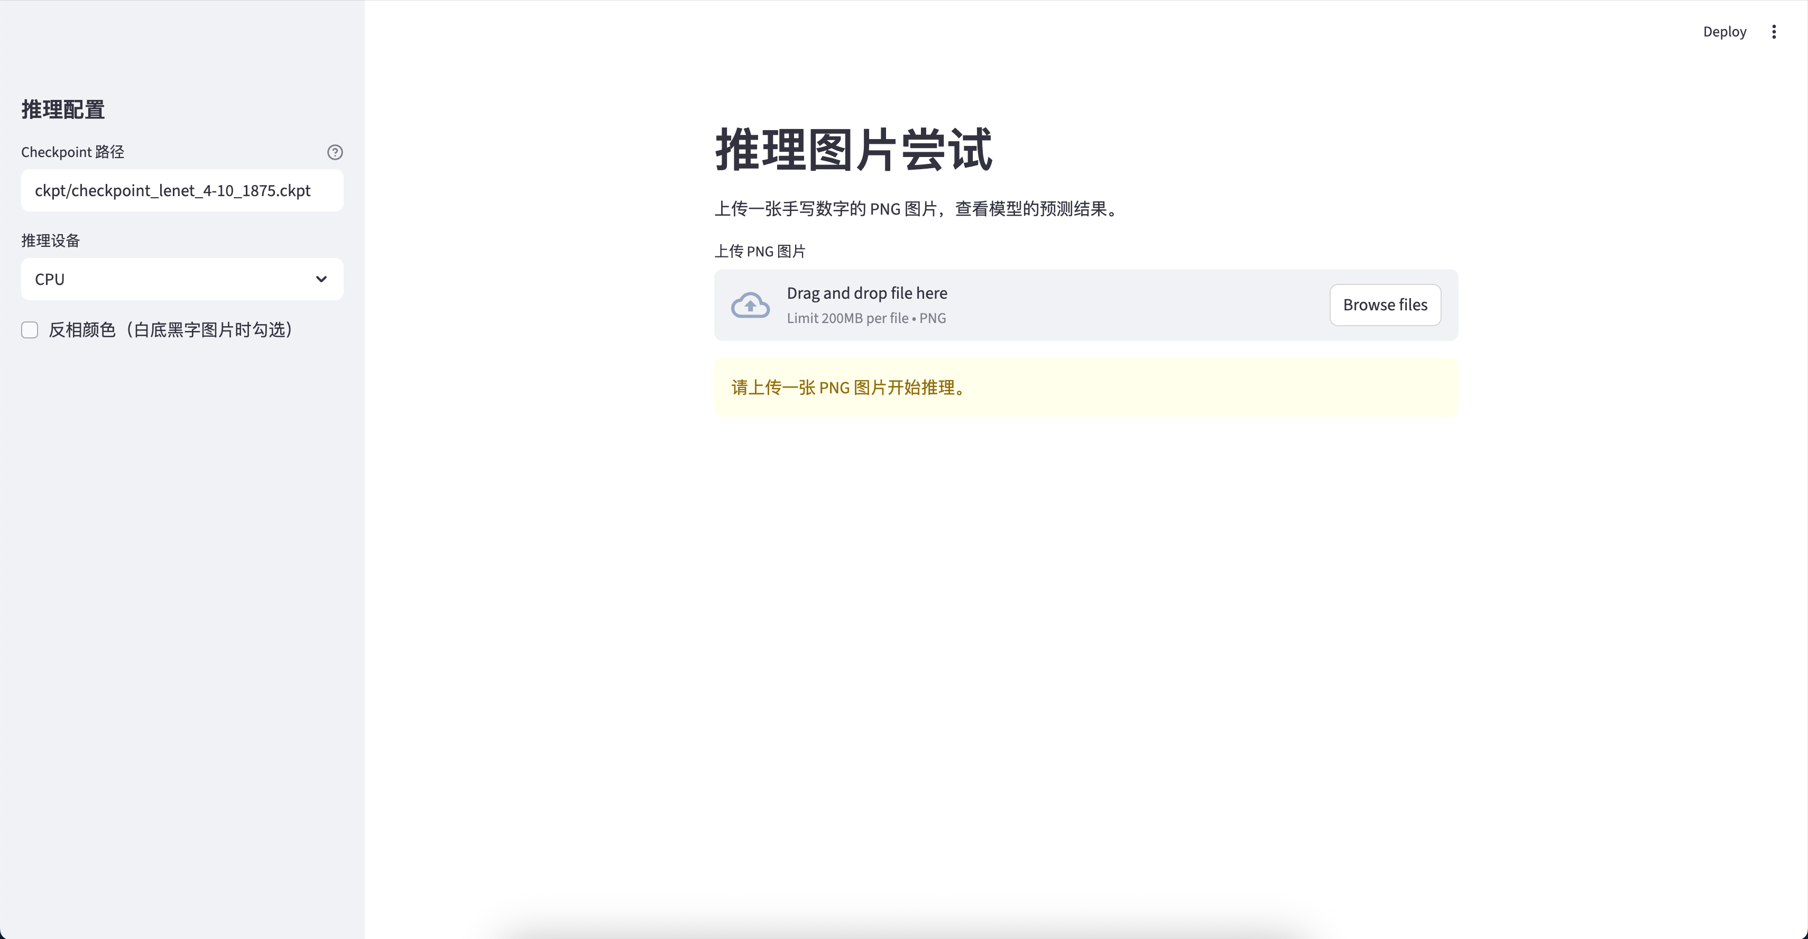Viewport: 1808px width, 939px height.
Task: Click the Deploy button
Action: [x=1724, y=32]
